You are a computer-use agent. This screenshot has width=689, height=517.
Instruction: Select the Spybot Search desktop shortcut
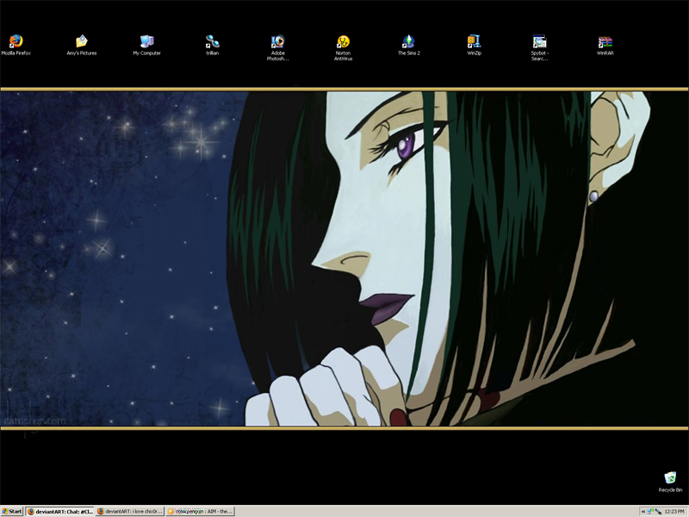(540, 47)
